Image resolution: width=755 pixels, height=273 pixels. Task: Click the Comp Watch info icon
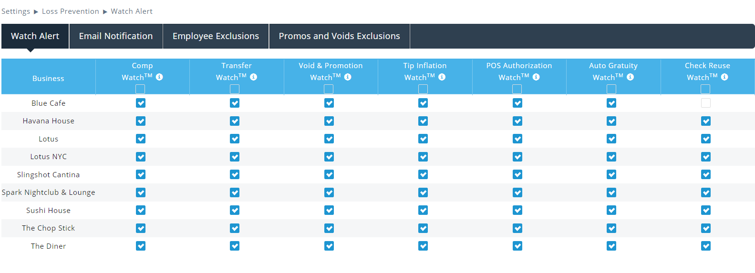pyautogui.click(x=159, y=77)
